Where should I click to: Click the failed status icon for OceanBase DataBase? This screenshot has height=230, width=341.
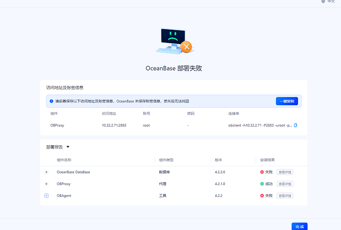click(262, 172)
